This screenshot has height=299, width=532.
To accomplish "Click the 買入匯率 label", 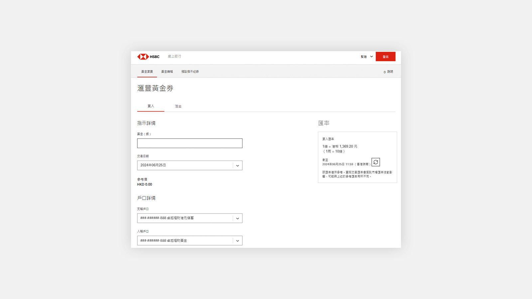I will coord(328,139).
